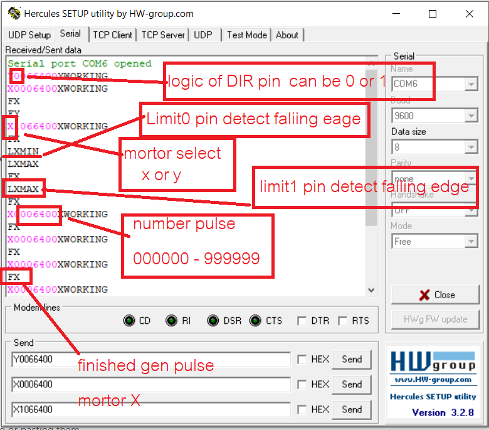Screen dimensions: 489x430
Task: Send the Y0066400 command
Action: (x=352, y=360)
